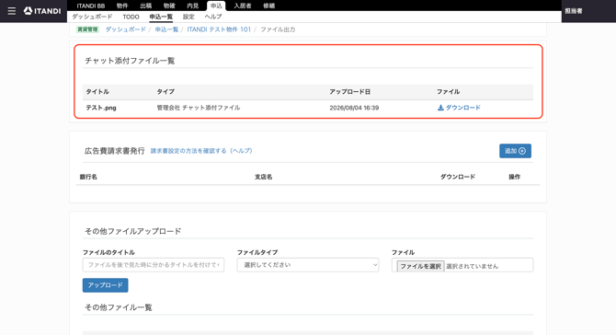The image size is (616, 335).
Task: Click the 銀行名 column header
Action: [x=88, y=177]
